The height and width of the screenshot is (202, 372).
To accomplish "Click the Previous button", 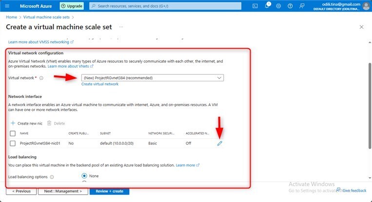I will [21, 191].
